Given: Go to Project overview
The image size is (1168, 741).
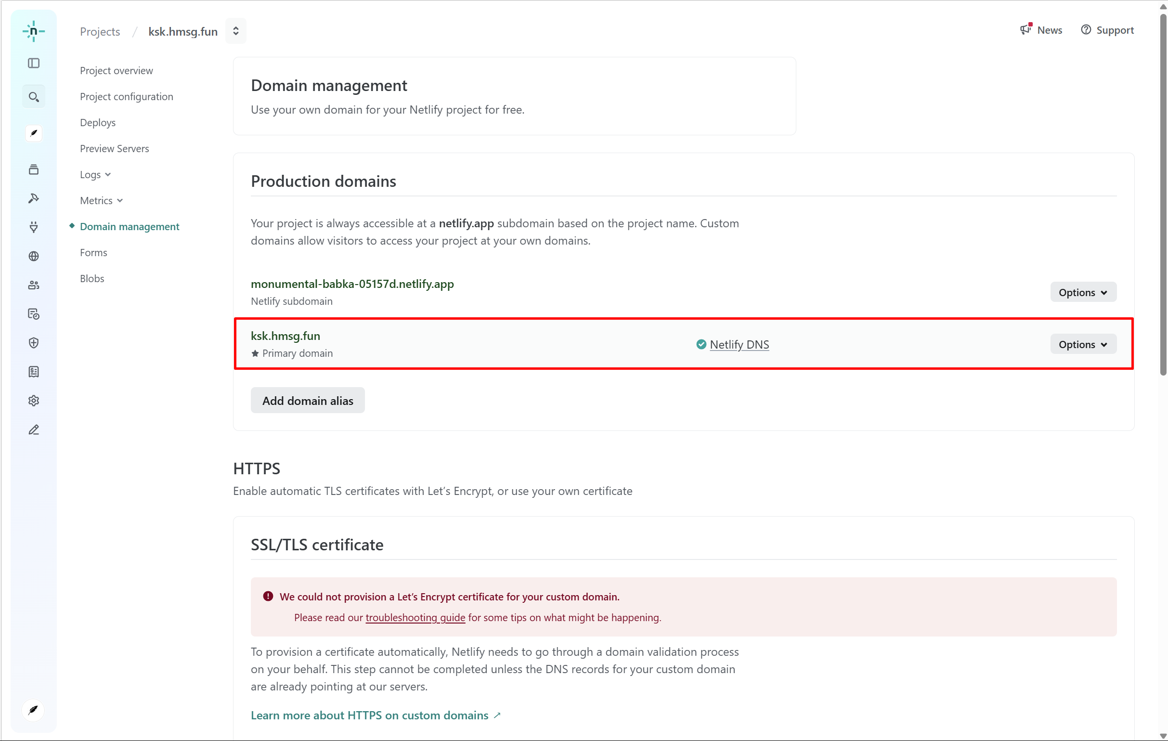Looking at the screenshot, I should point(117,71).
